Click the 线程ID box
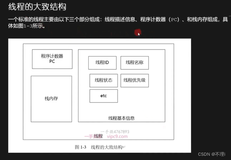231x160 pixels. [102, 63]
